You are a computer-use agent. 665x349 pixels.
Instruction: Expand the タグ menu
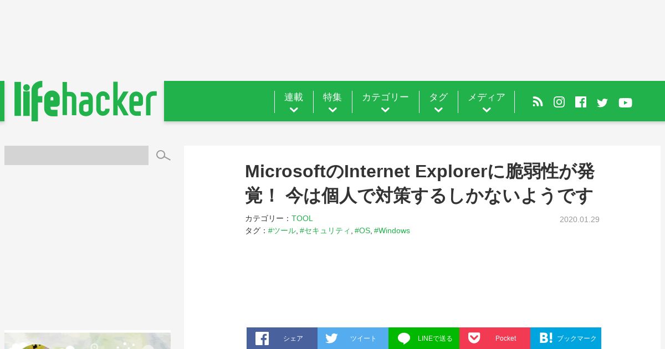pos(438,102)
